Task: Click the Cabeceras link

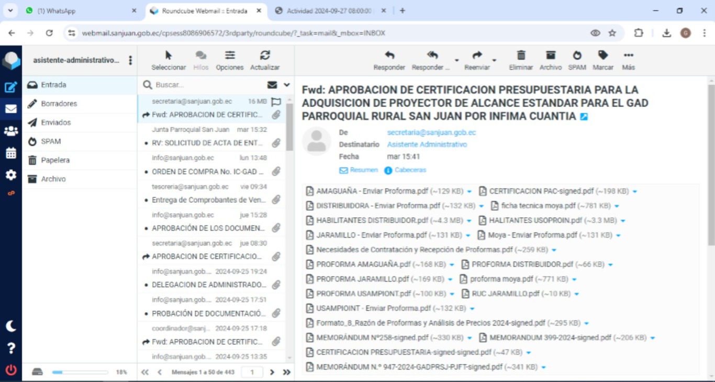Action: point(410,170)
